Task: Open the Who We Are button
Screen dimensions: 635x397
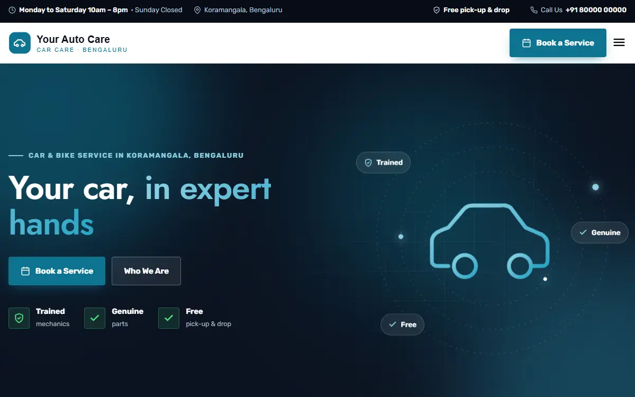Action: click(x=146, y=271)
